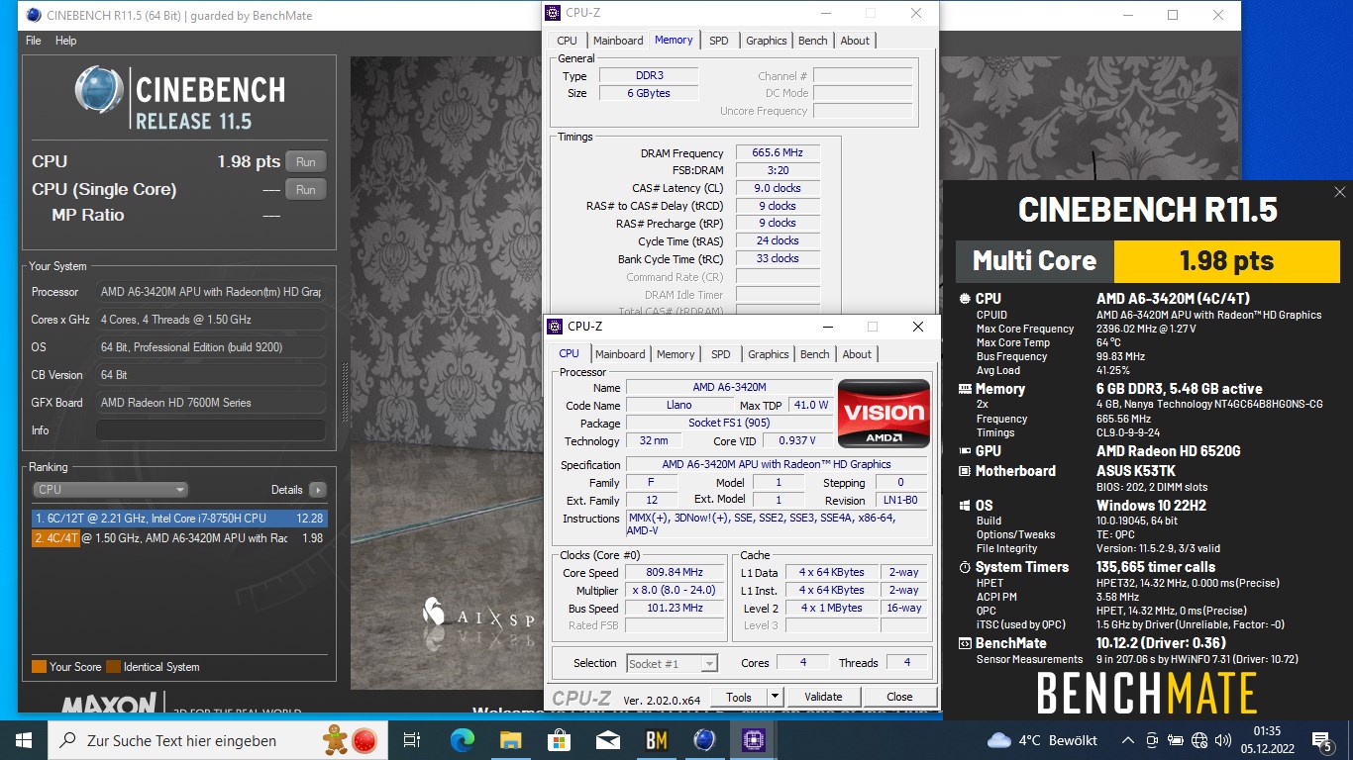The width and height of the screenshot is (1353, 760).
Task: Close the BenchMate result overlay
Action: (1339, 192)
